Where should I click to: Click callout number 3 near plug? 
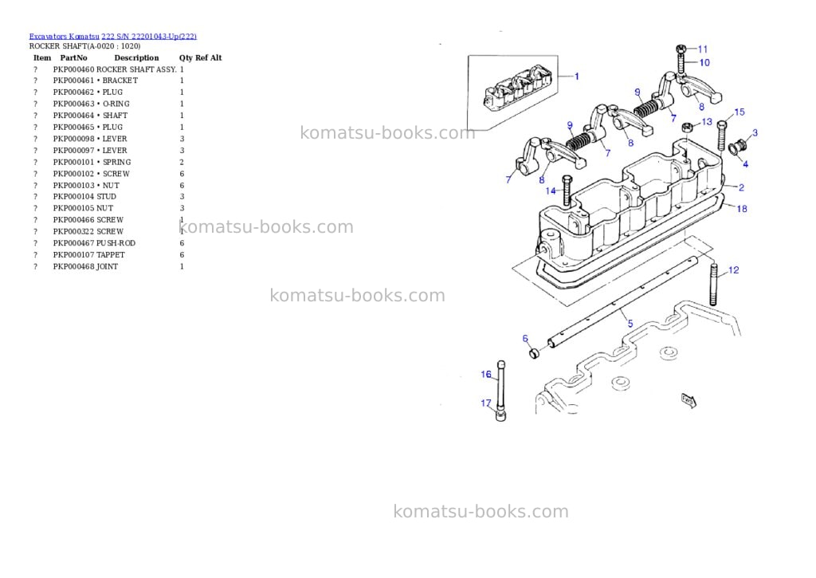755,133
